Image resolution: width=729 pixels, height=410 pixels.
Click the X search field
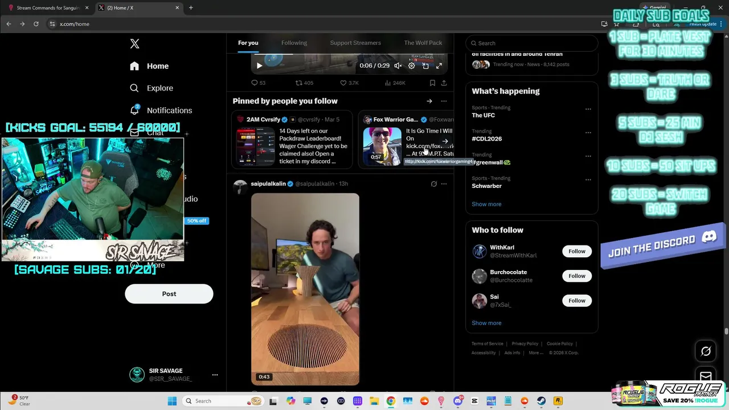[531, 43]
